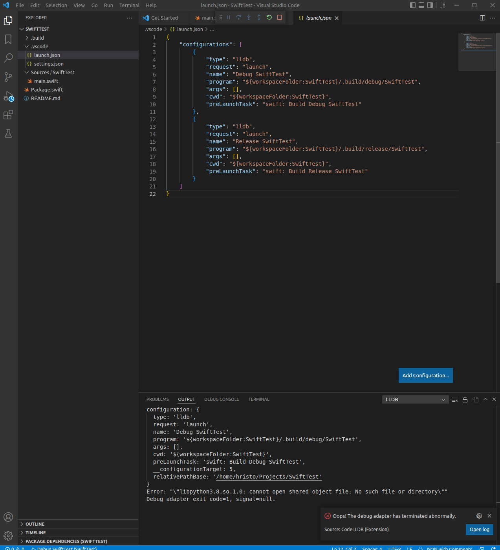The image size is (500, 550).
Task: Expand the OUTLINE section
Action: (x=35, y=524)
